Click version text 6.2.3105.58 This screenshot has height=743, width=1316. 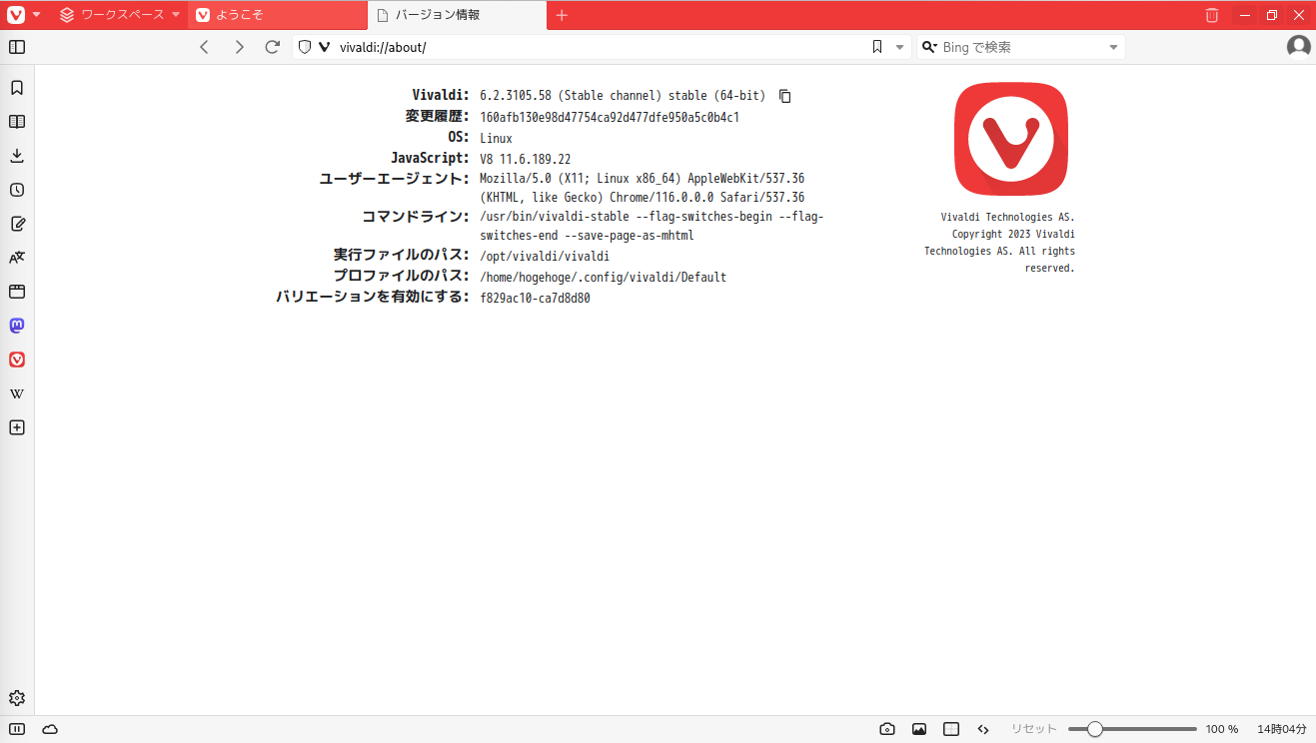(x=516, y=96)
